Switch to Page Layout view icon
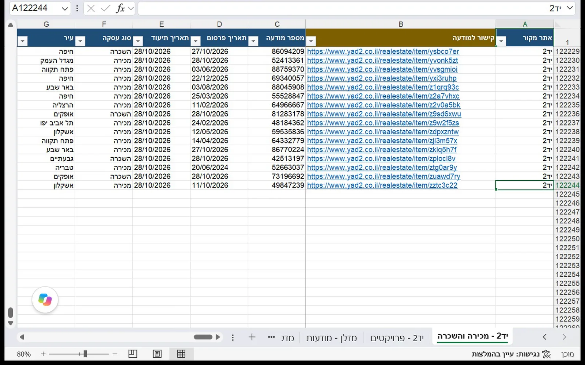The width and height of the screenshot is (585, 365). pos(157,354)
